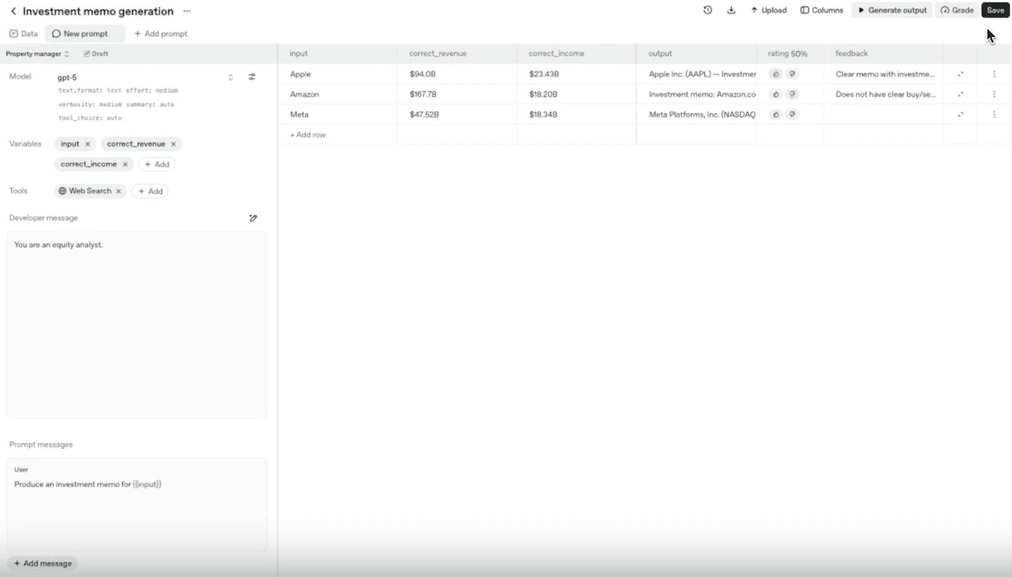
Task: Click Generate output
Action: pyautogui.click(x=892, y=10)
